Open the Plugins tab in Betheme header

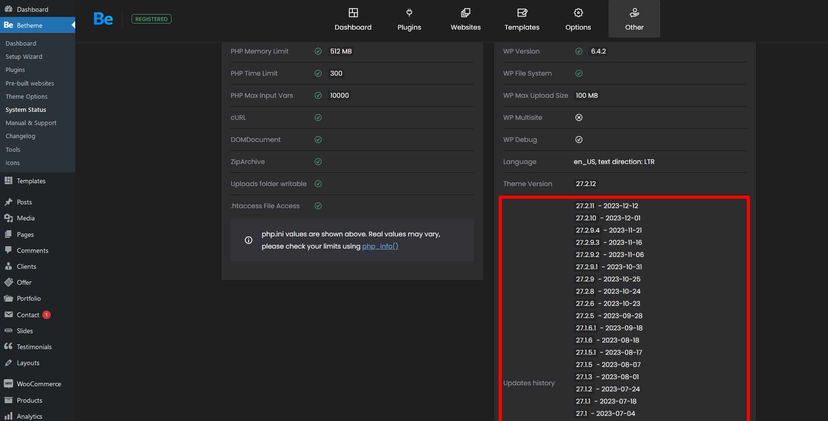point(409,19)
